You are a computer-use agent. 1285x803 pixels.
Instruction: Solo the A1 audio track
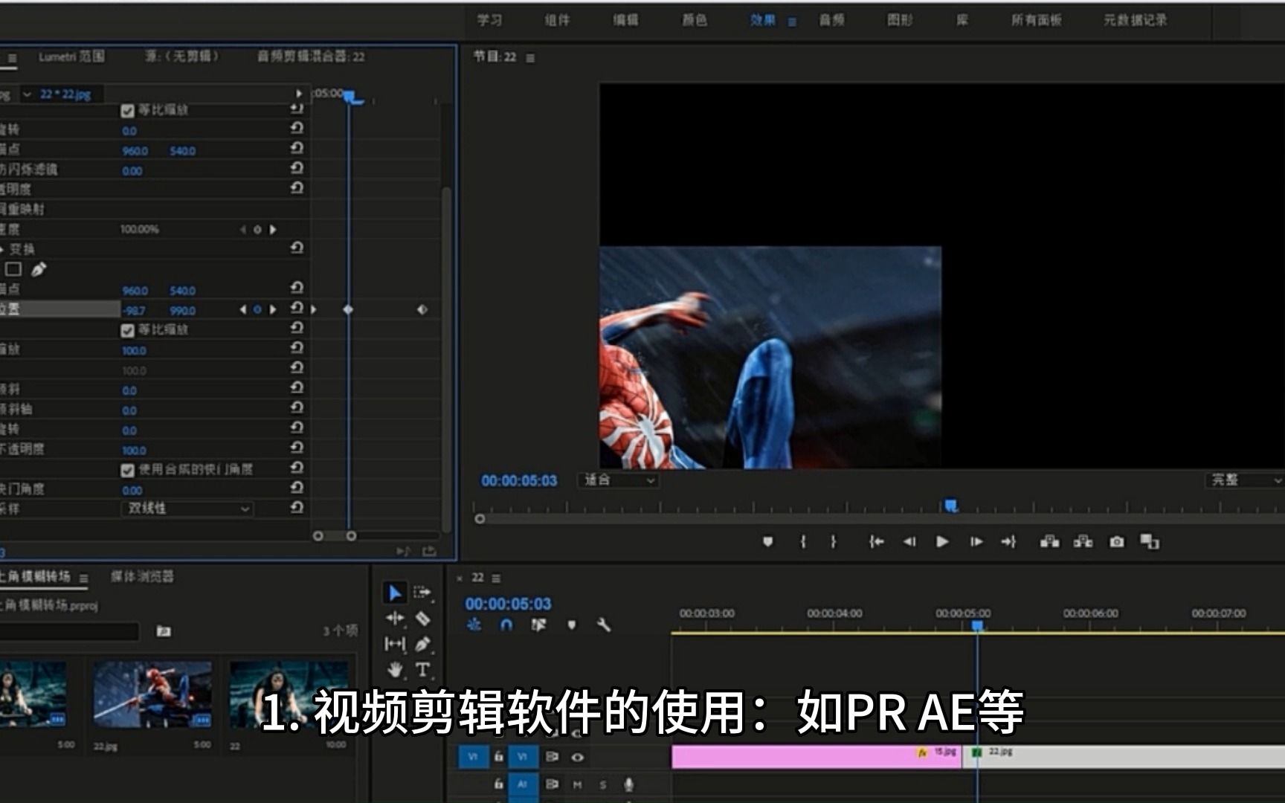click(603, 784)
